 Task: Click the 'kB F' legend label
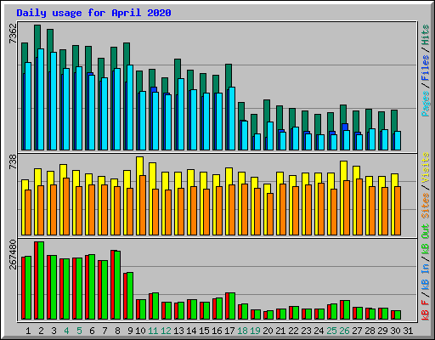(425, 310)
